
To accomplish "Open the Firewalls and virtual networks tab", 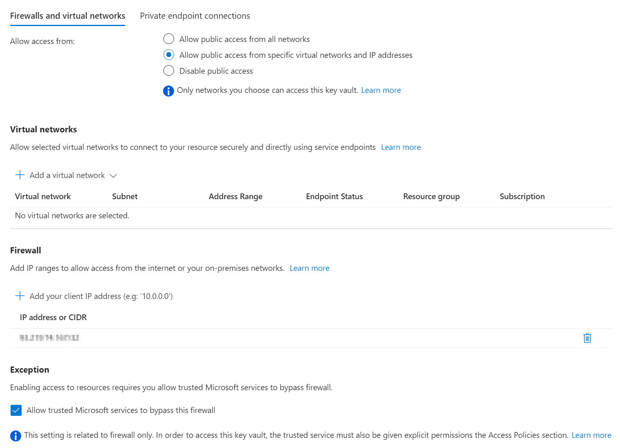I will pos(68,16).
